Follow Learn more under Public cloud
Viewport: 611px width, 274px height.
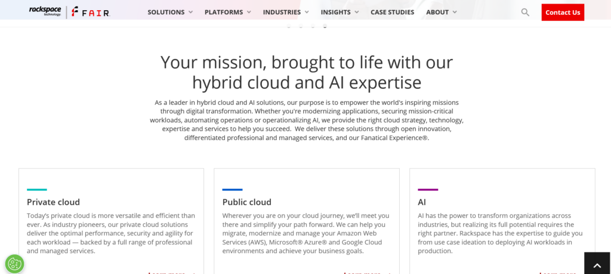(x=365, y=273)
